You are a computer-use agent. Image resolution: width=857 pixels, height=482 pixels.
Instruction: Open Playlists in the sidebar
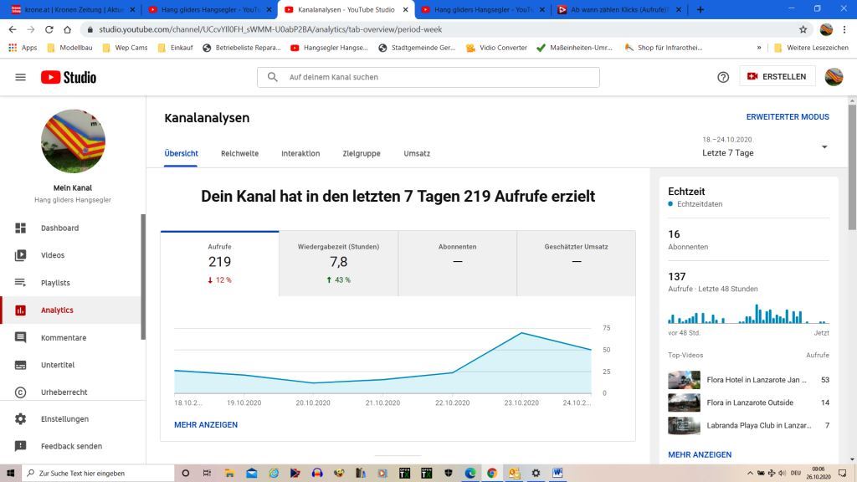[55, 283]
